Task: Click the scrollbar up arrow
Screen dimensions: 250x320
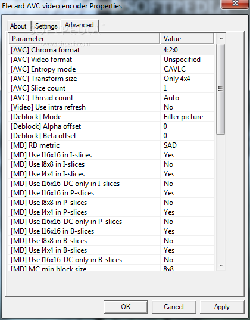Action: [221, 38]
